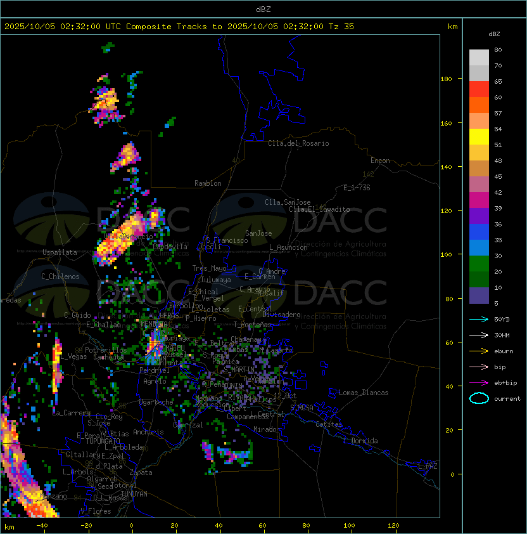Click the 'E_1-736' place label
Viewport: 527px width, 534px height.
point(357,187)
